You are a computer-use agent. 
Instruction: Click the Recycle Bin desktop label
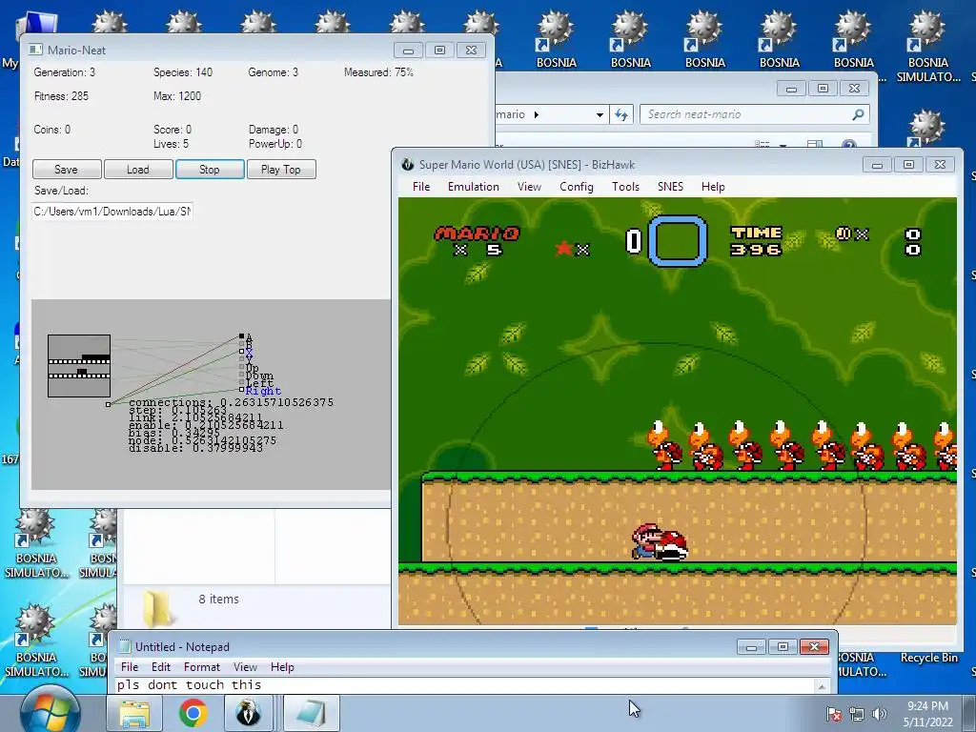(928, 658)
